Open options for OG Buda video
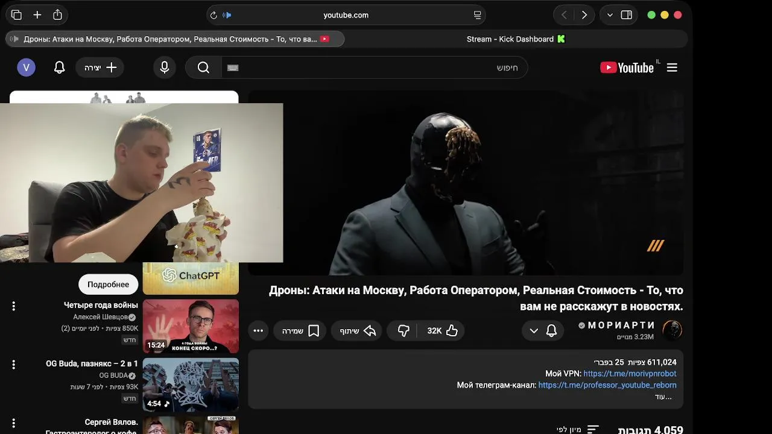 [x=13, y=365]
